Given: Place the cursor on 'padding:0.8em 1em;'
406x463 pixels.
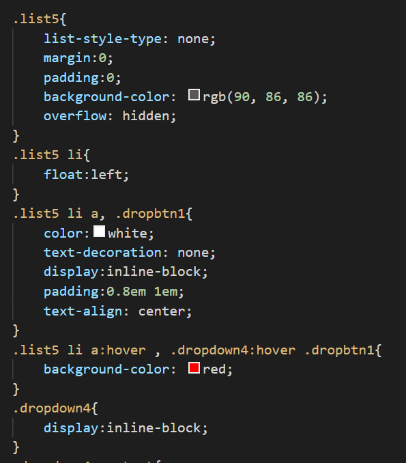Looking at the screenshot, I should (114, 292).
